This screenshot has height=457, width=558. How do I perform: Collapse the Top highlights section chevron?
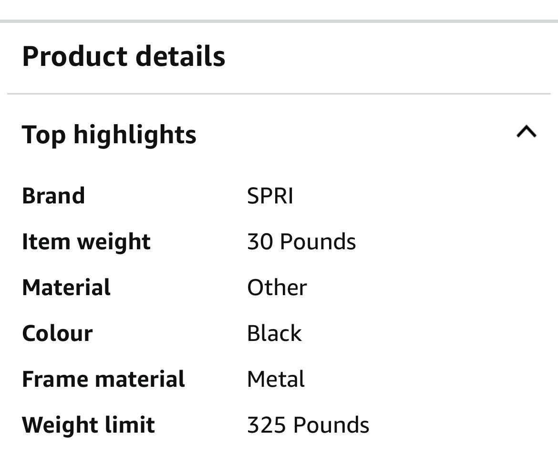pos(526,132)
